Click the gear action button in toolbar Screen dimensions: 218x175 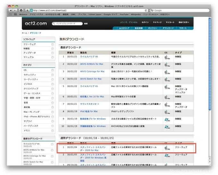coord(21,10)
